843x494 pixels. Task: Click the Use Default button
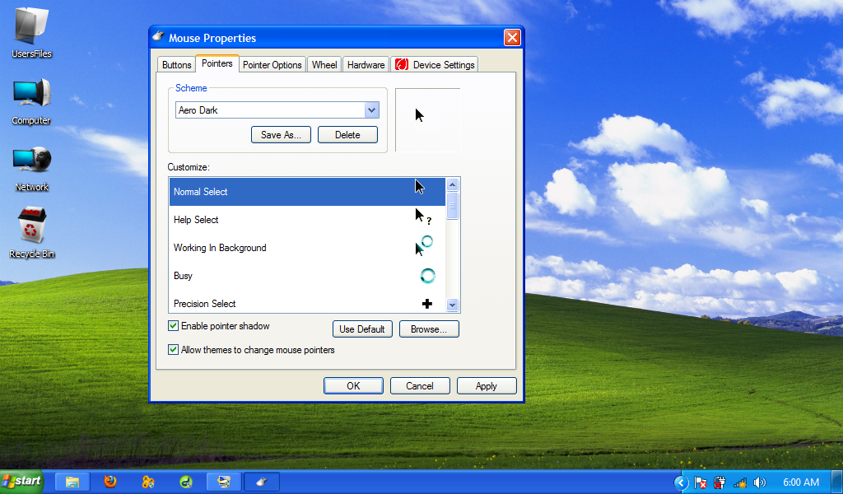pyautogui.click(x=362, y=329)
